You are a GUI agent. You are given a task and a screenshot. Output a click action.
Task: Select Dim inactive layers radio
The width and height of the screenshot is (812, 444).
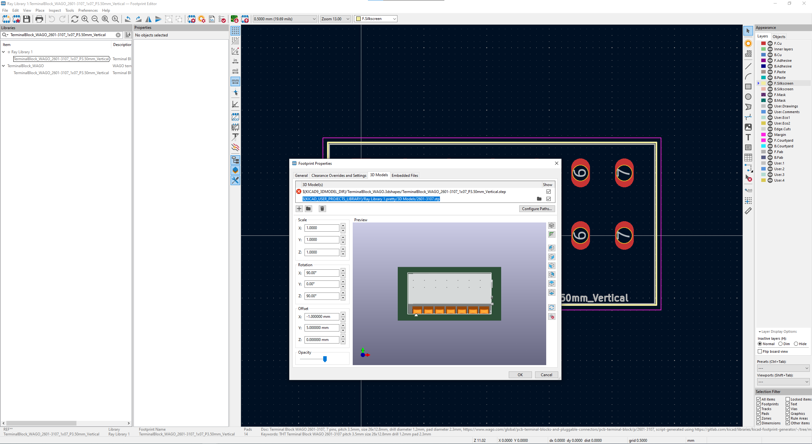(781, 344)
